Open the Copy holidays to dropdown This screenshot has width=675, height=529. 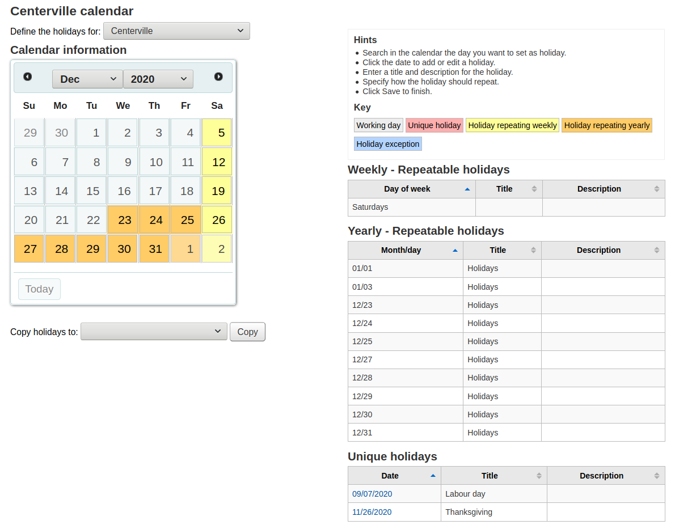click(x=153, y=332)
